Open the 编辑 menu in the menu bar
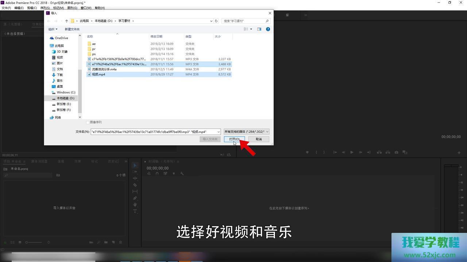 (x=18, y=8)
